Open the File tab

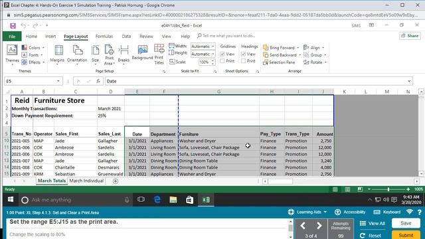(12, 37)
